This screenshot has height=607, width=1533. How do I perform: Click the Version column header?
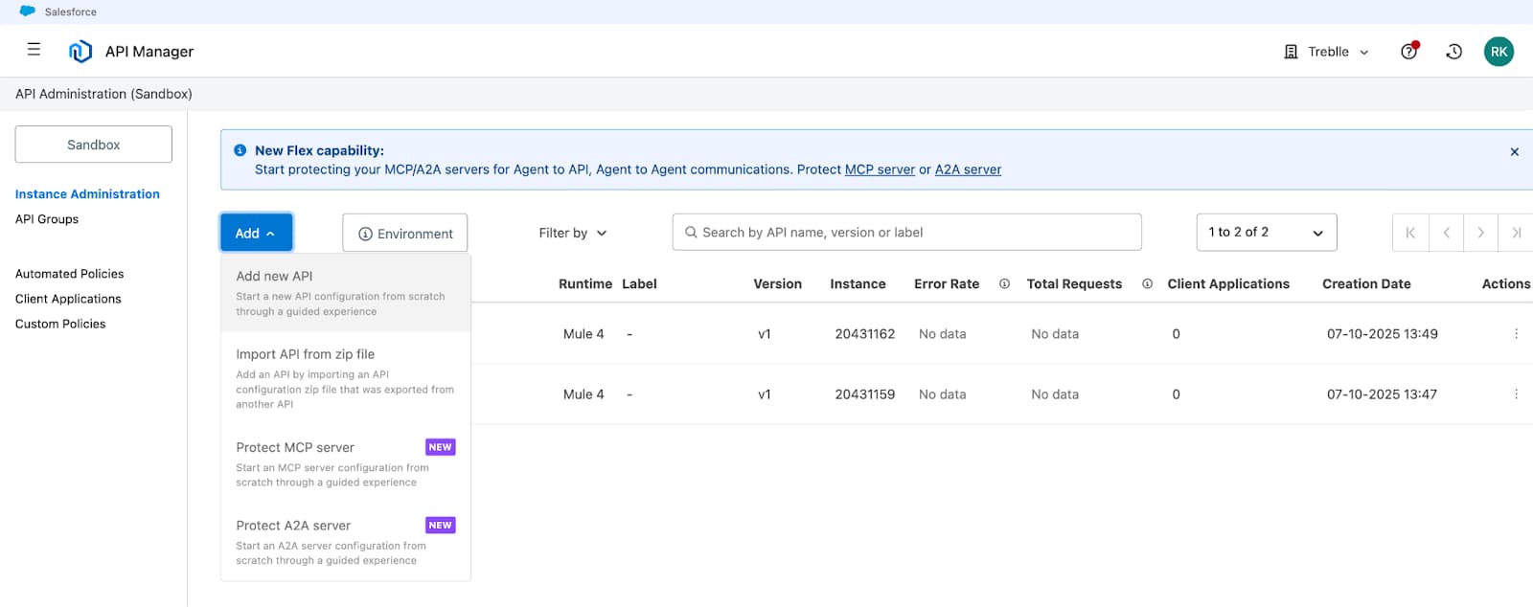click(x=777, y=283)
